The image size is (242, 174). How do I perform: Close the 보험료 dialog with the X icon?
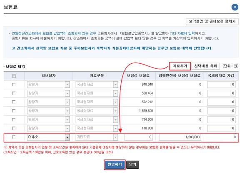[235, 7]
